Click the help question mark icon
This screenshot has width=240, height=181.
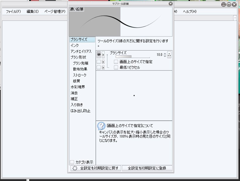[101, 126]
